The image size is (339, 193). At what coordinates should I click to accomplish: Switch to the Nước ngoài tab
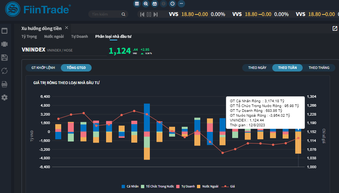tap(54, 37)
